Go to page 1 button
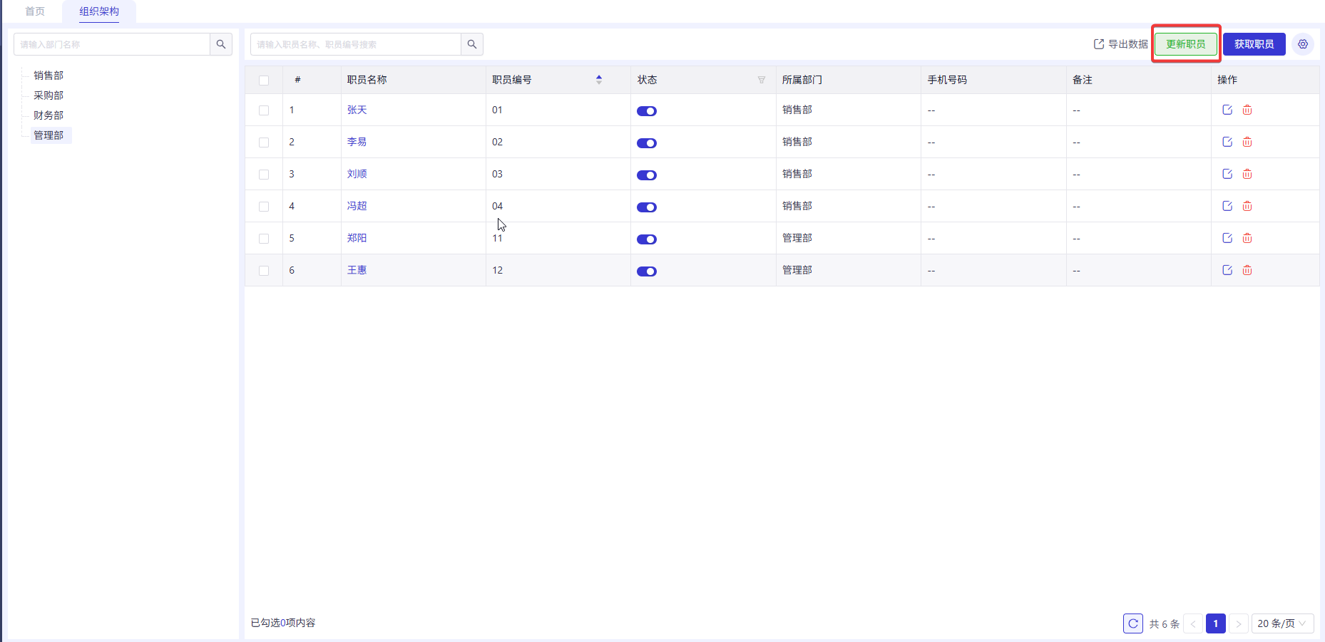1325x642 pixels. (x=1216, y=623)
